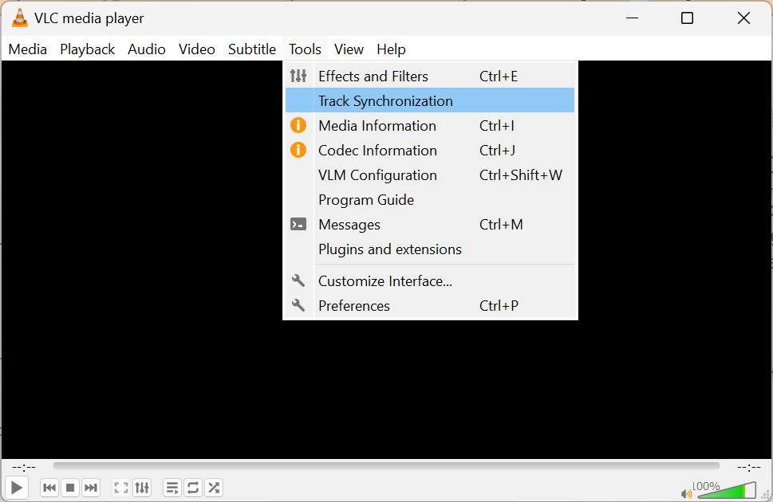Toggle loop playback mode
The height and width of the screenshot is (502, 773).
[x=193, y=487]
